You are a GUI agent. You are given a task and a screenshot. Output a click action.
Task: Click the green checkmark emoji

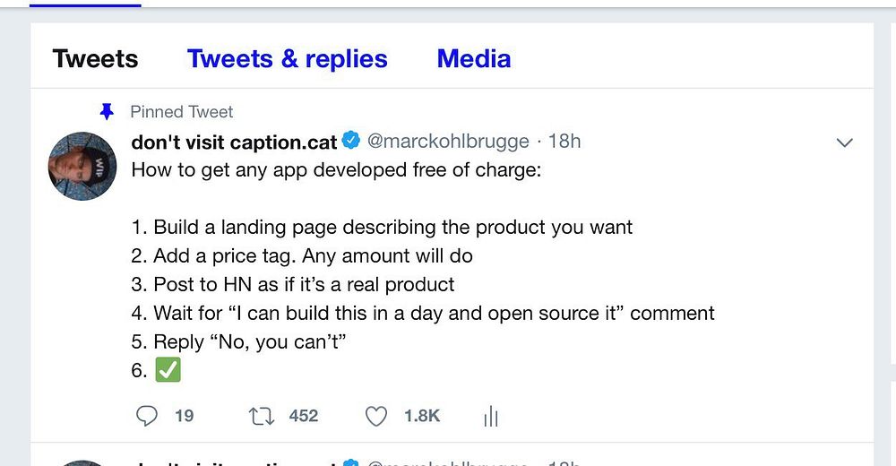168,369
